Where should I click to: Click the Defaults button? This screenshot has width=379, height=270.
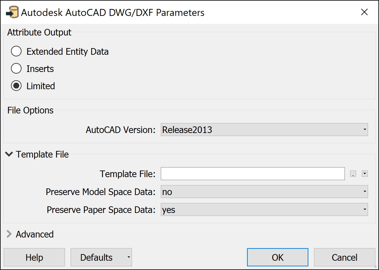96,257
